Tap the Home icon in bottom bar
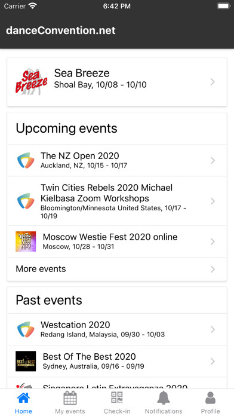 23,397
